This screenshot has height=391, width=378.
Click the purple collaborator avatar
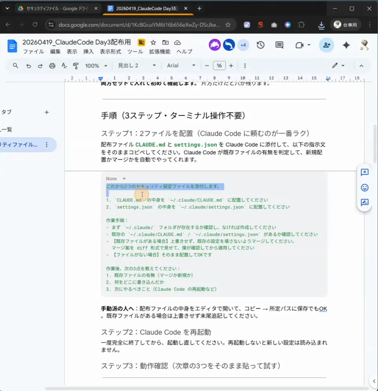(x=215, y=45)
